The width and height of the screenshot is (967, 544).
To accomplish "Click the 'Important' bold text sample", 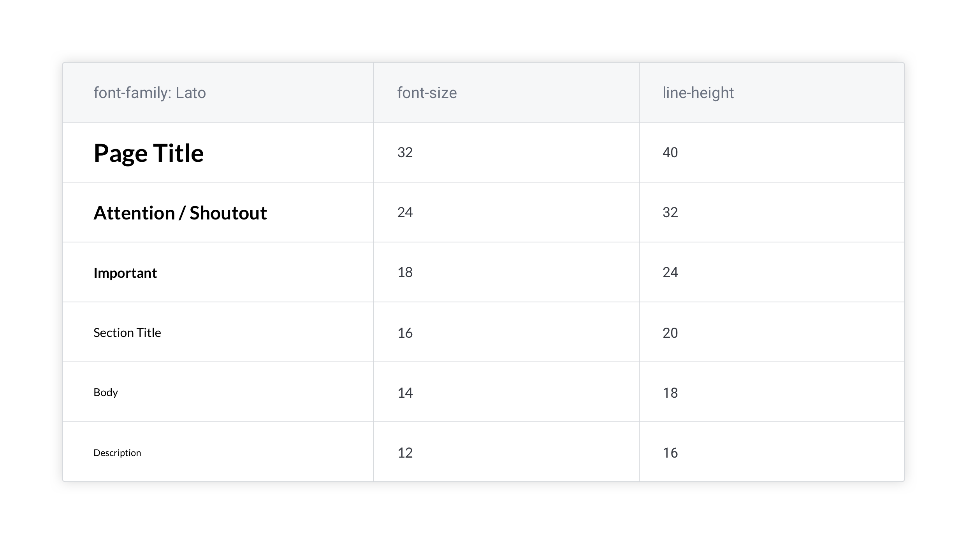I will click(125, 273).
